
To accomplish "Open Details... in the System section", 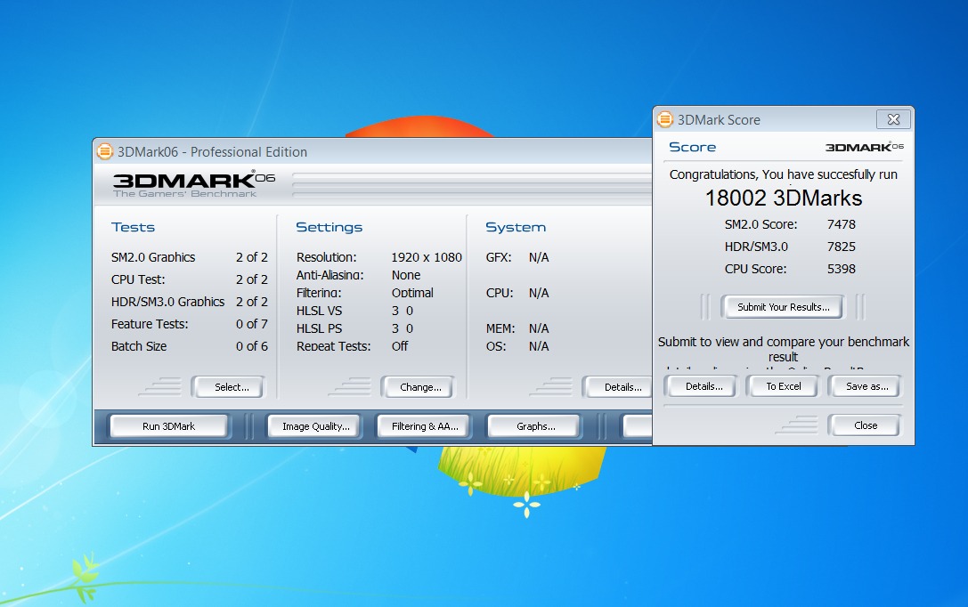I will click(x=618, y=387).
